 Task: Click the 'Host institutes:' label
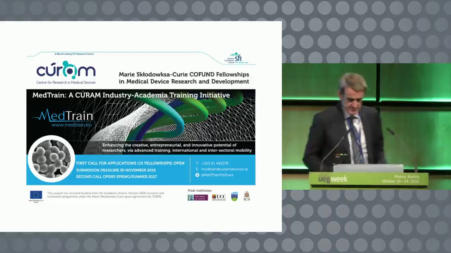[200, 190]
